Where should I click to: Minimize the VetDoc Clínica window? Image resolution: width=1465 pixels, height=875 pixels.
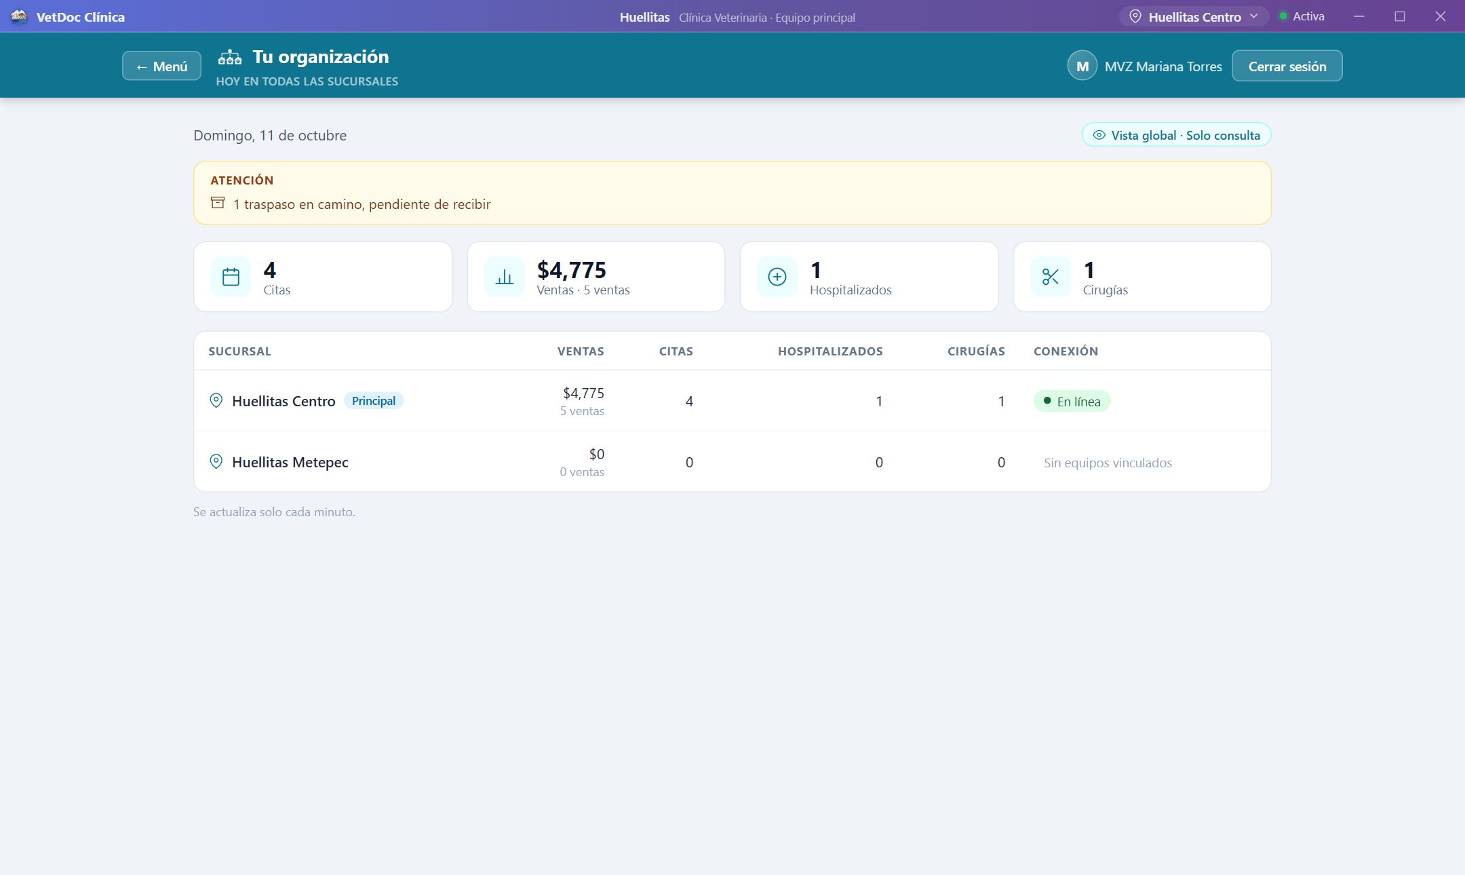pyautogui.click(x=1359, y=16)
